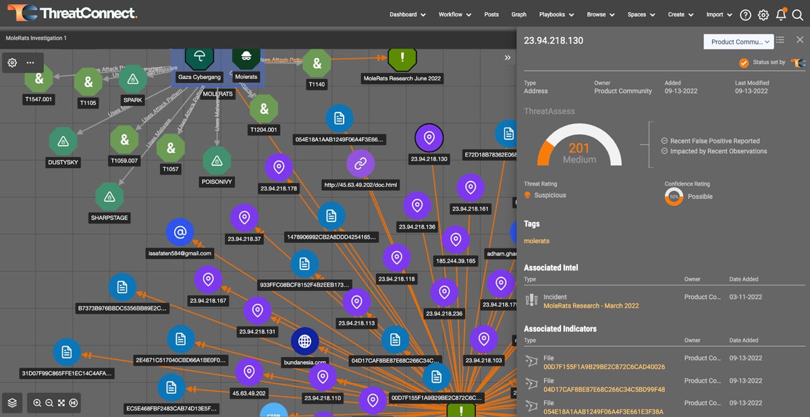Screen dimensions: 810x417
Task: Select the T1547.001 attack pattern node
Action: coord(39,79)
